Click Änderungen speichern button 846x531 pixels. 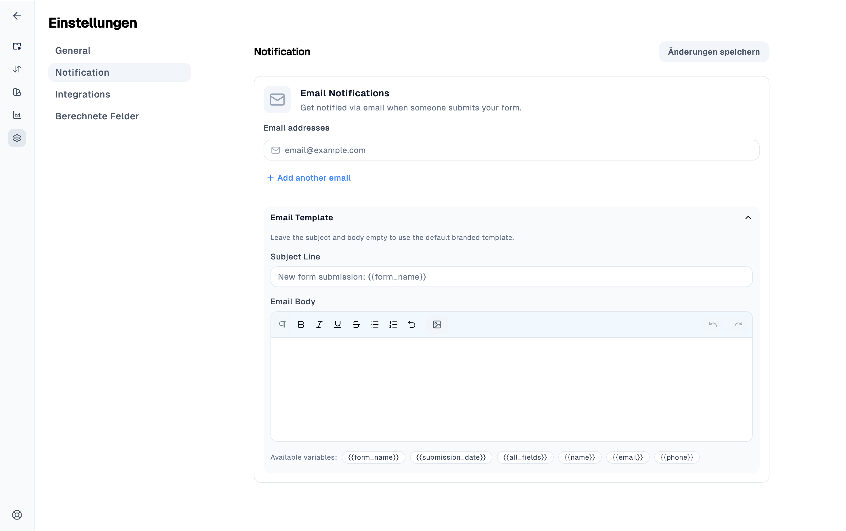[x=714, y=51]
